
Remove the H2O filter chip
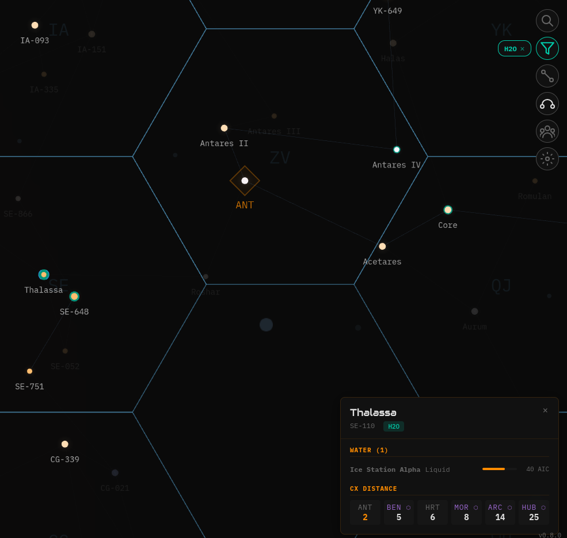click(523, 48)
